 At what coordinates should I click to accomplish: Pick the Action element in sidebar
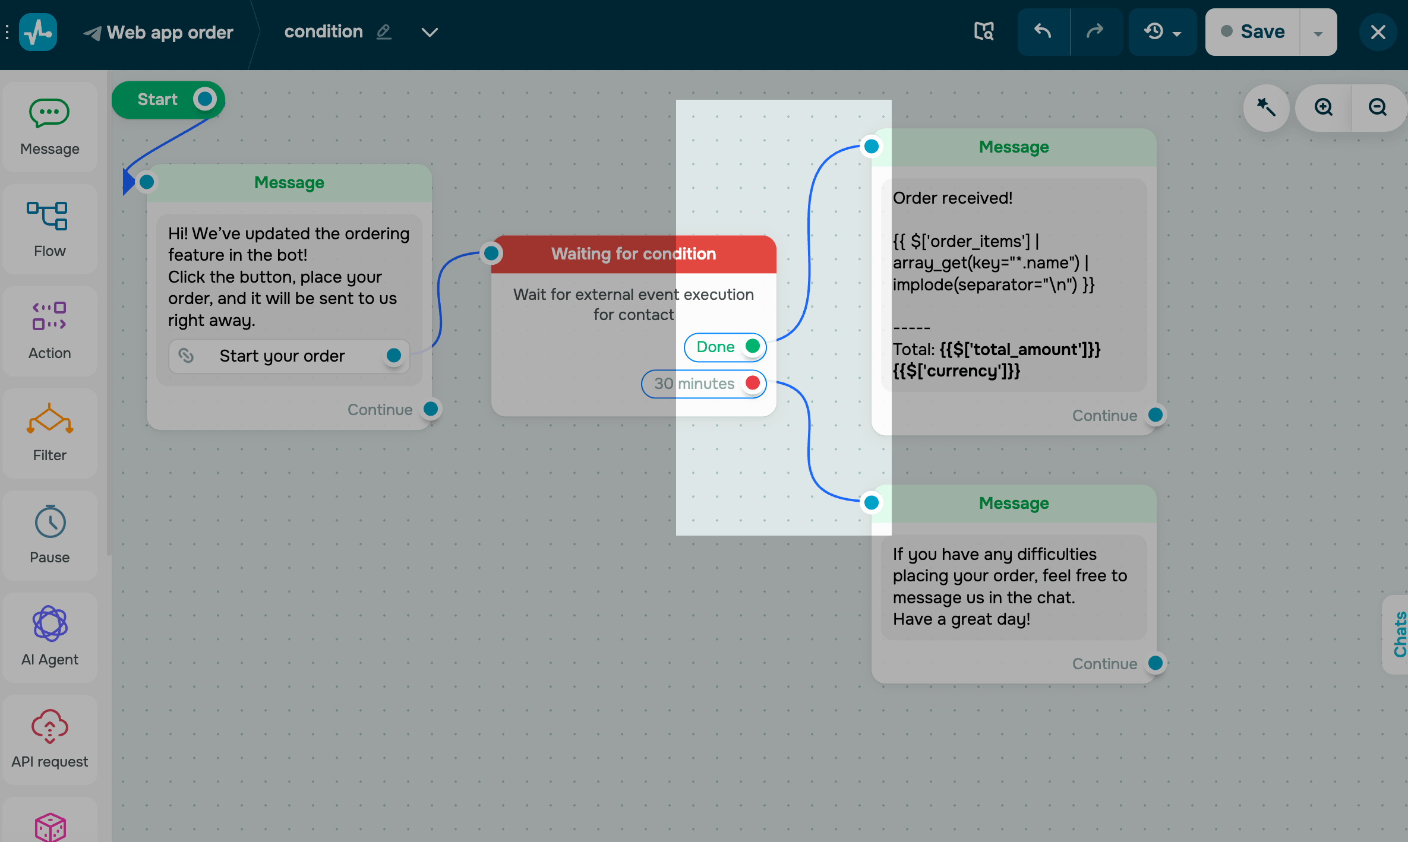(x=49, y=331)
